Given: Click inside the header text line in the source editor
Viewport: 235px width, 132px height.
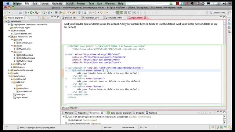Looking at the screenshot, I should click(x=108, y=73).
